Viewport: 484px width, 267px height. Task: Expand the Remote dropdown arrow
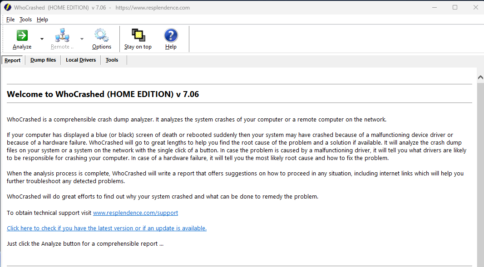coord(82,39)
